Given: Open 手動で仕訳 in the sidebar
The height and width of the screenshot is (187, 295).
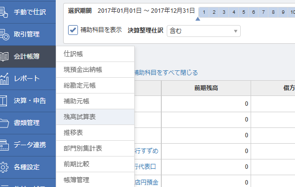Looking at the screenshot, I should [28, 12].
